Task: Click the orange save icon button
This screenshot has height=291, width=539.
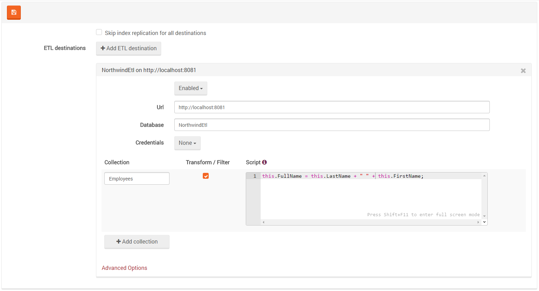Action: tap(14, 12)
